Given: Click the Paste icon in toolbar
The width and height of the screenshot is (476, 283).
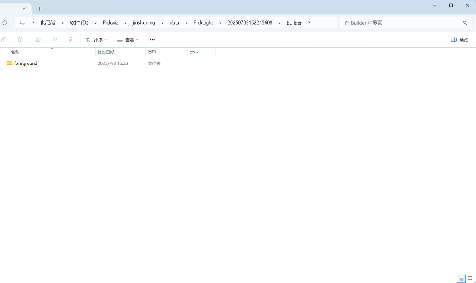Looking at the screenshot, I should click(x=21, y=40).
